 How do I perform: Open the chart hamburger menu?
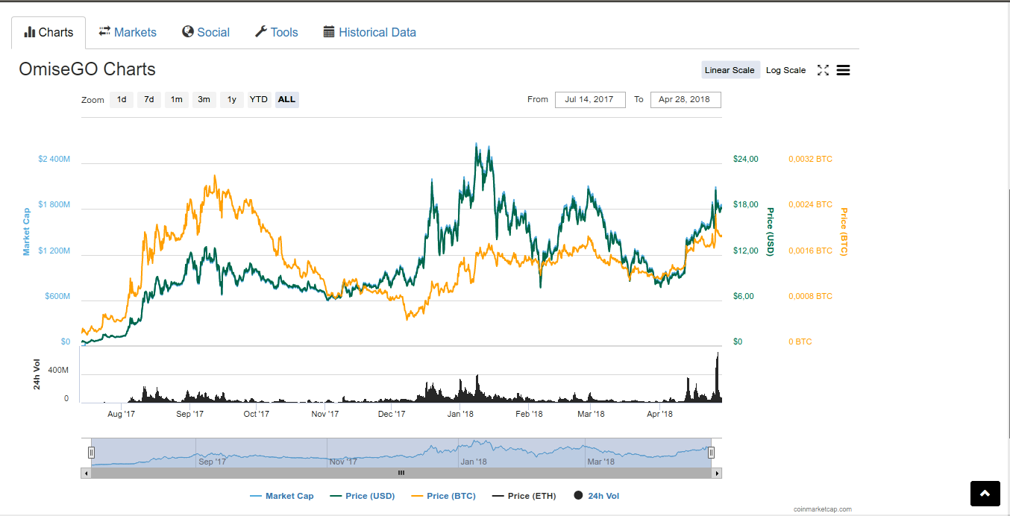click(844, 70)
